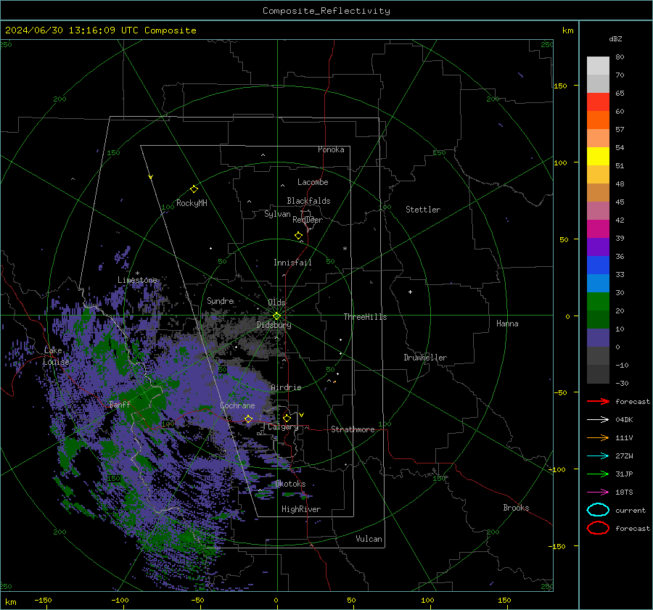Click the 'km' label at top right

567,30
